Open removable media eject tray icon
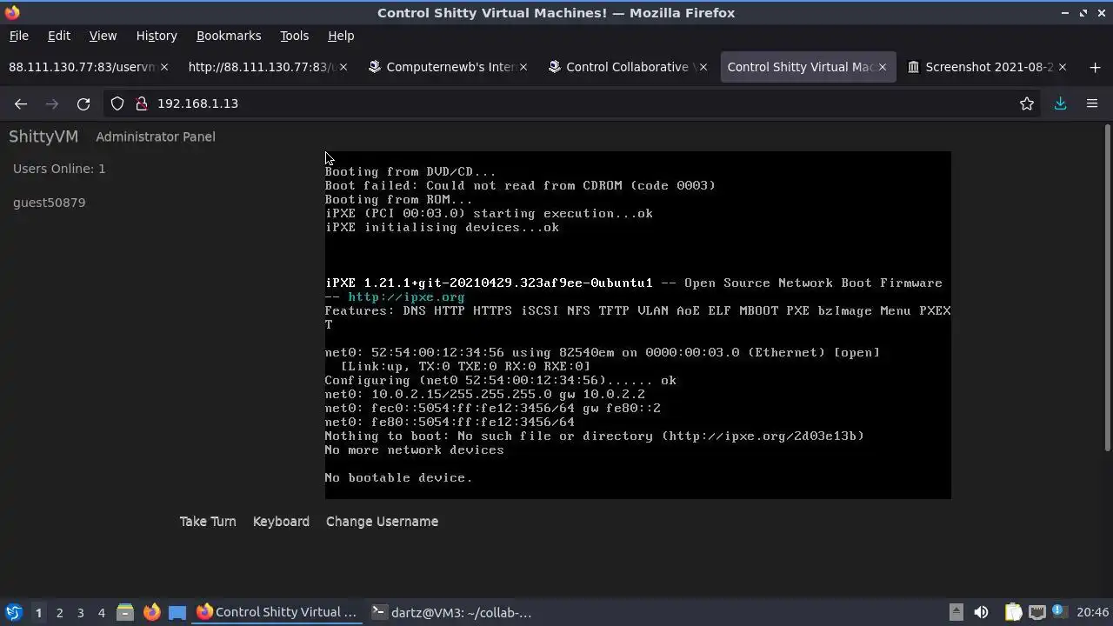Image resolution: width=1113 pixels, height=626 pixels. [x=956, y=612]
